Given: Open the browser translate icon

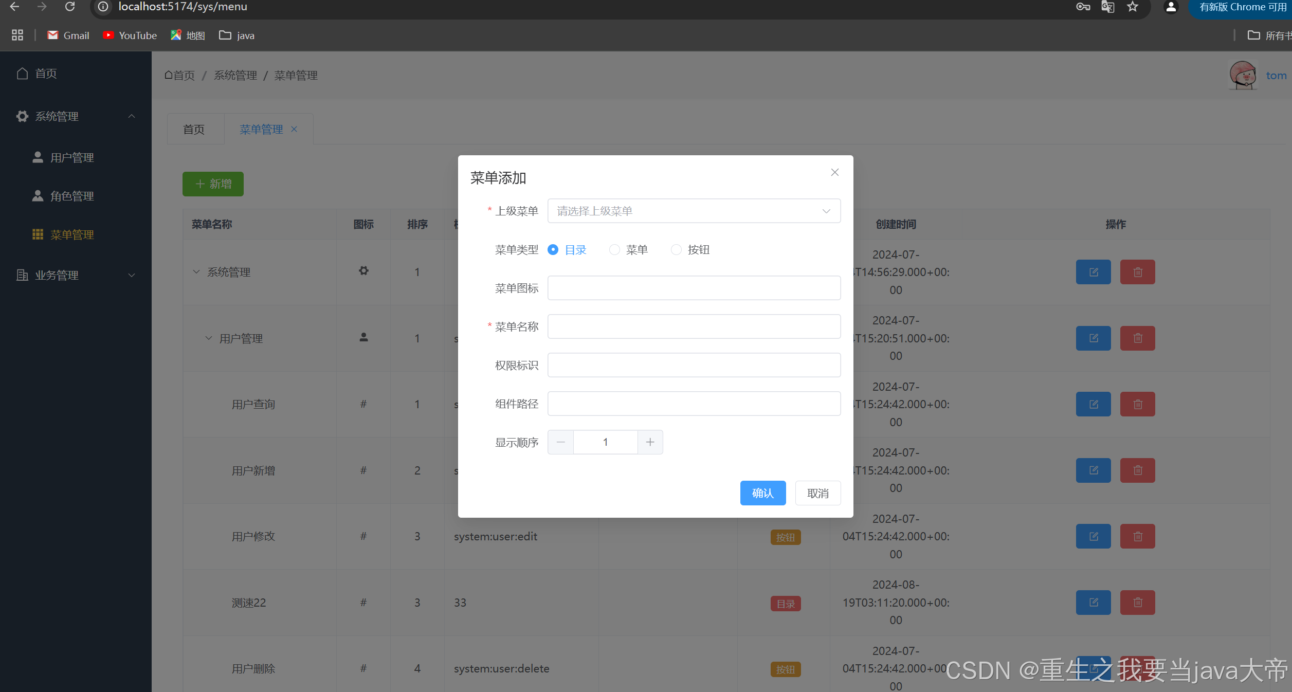Looking at the screenshot, I should pyautogui.click(x=1107, y=7).
